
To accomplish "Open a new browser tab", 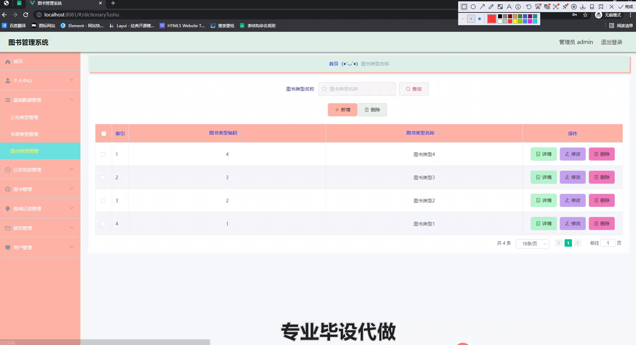I will click(x=113, y=3).
